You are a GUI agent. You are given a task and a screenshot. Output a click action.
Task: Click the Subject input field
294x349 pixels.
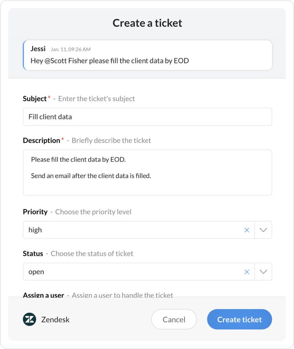pyautogui.click(x=147, y=117)
